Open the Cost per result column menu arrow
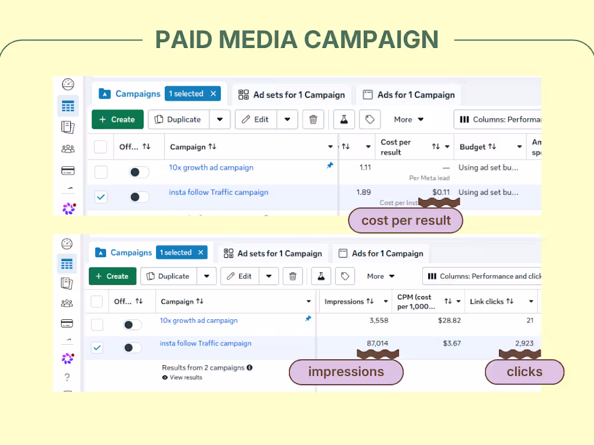The height and width of the screenshot is (445, 594). point(447,146)
